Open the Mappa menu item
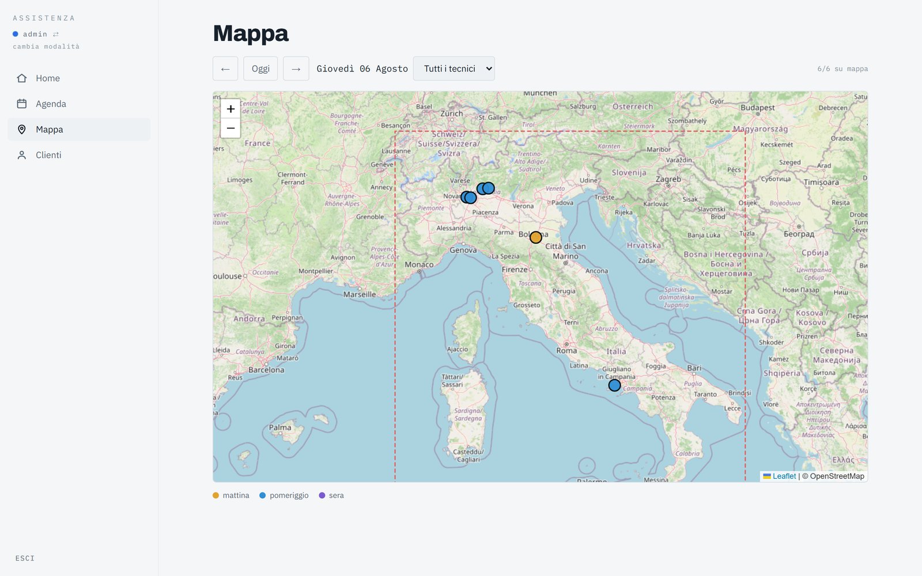This screenshot has height=576, width=922. 79,130
